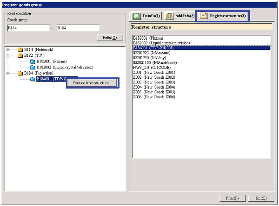Collapse the B184 Projection tree node

click(8, 73)
